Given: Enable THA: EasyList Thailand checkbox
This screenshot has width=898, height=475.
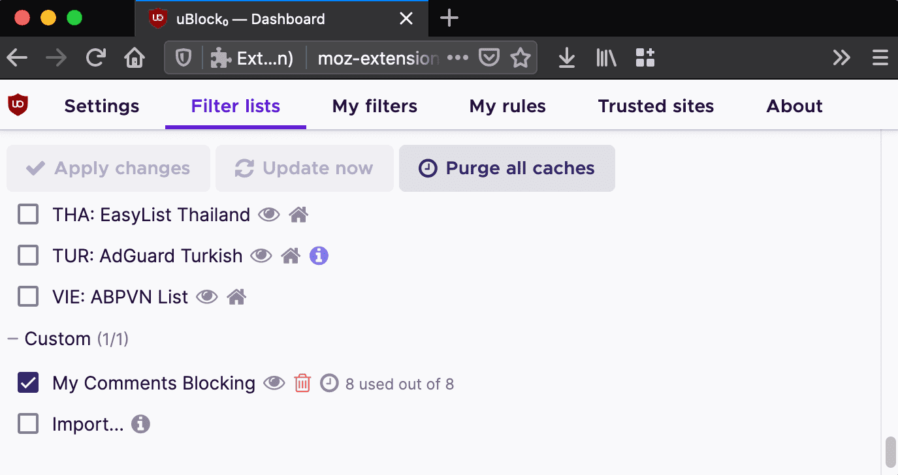Looking at the screenshot, I should coord(28,214).
